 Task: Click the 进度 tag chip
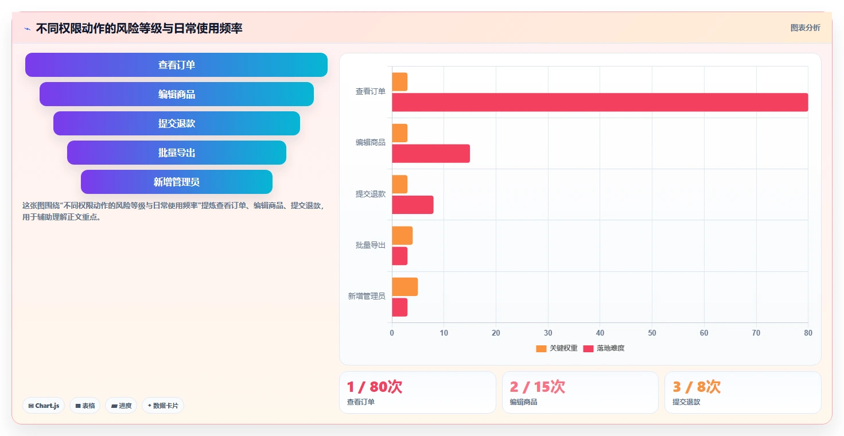pyautogui.click(x=121, y=406)
